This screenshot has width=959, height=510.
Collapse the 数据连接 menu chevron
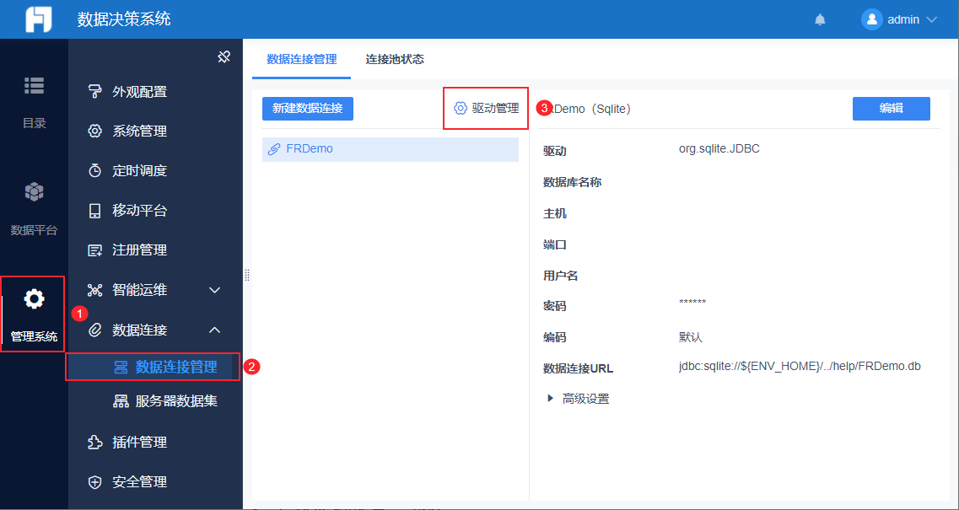coord(215,330)
